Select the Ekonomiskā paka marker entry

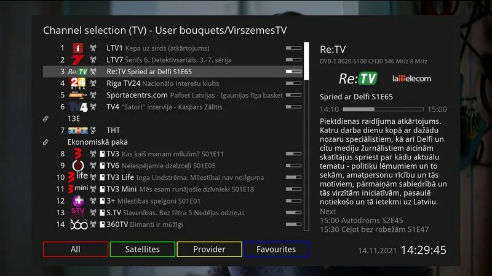click(x=173, y=142)
